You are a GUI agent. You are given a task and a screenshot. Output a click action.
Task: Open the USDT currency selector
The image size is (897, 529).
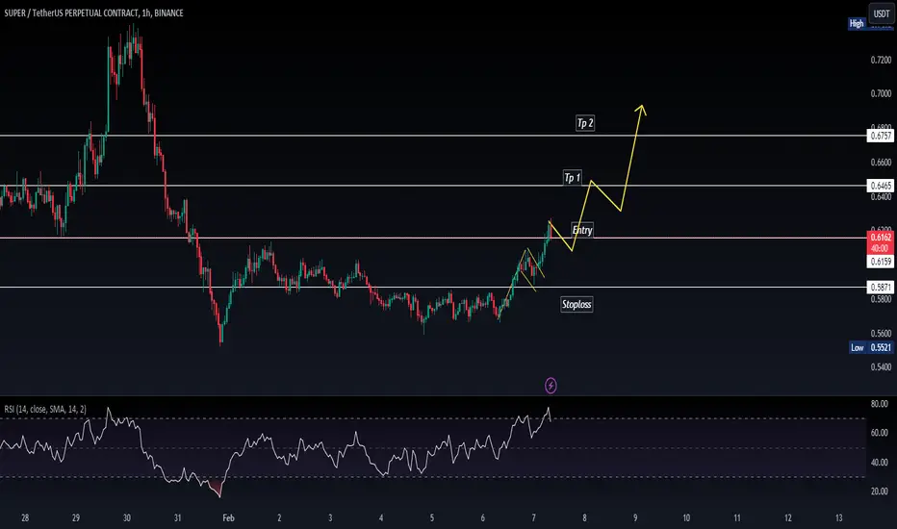[x=881, y=13]
